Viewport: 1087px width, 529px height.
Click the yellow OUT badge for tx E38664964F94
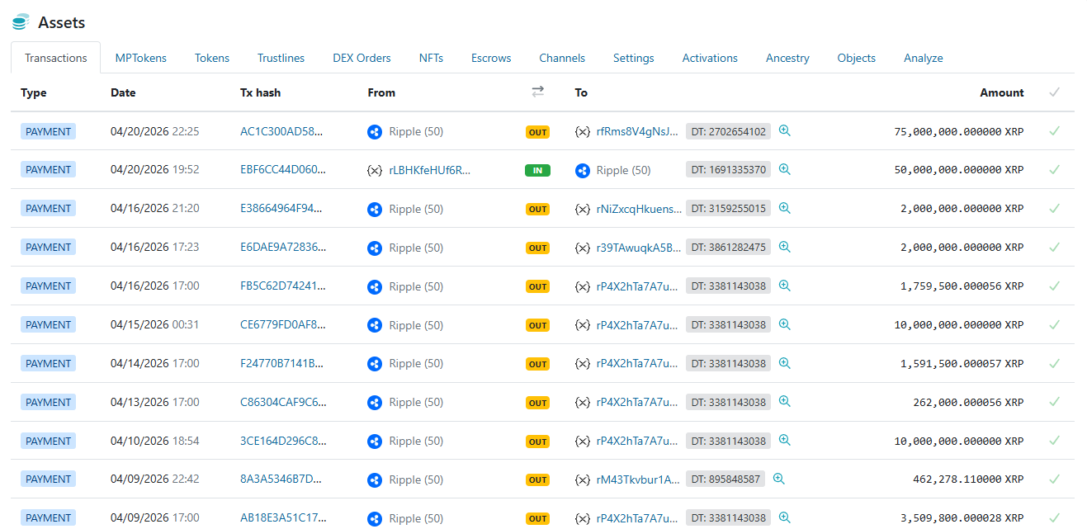537,210
